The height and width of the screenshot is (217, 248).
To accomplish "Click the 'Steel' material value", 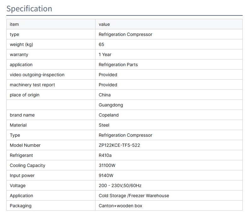I will pyautogui.click(x=104, y=125).
